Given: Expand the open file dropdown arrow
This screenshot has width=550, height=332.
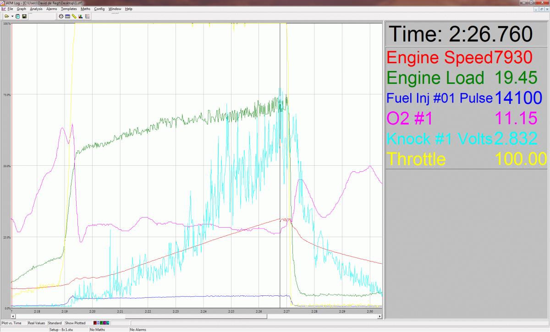Looking at the screenshot, I should coord(12,16).
